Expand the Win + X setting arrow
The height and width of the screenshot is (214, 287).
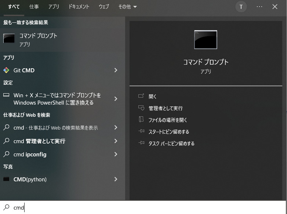116,99
